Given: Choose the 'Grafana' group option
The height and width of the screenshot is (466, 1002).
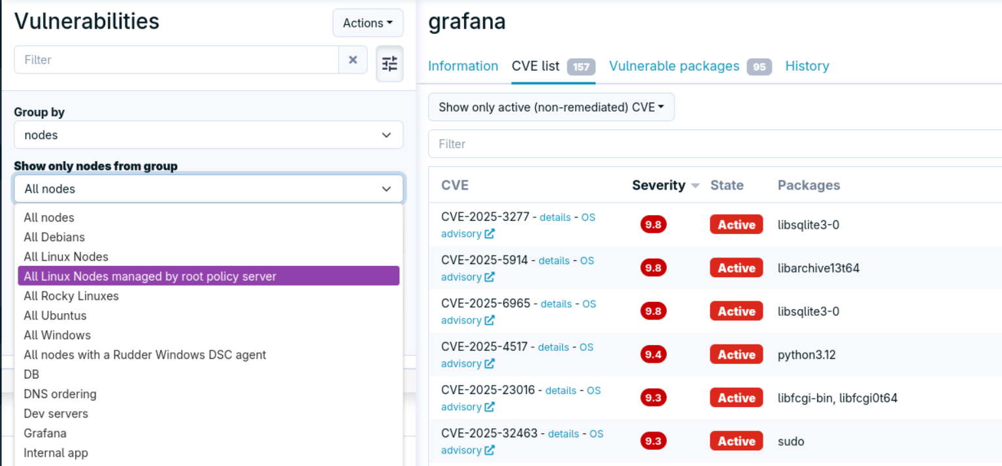Looking at the screenshot, I should [x=44, y=433].
